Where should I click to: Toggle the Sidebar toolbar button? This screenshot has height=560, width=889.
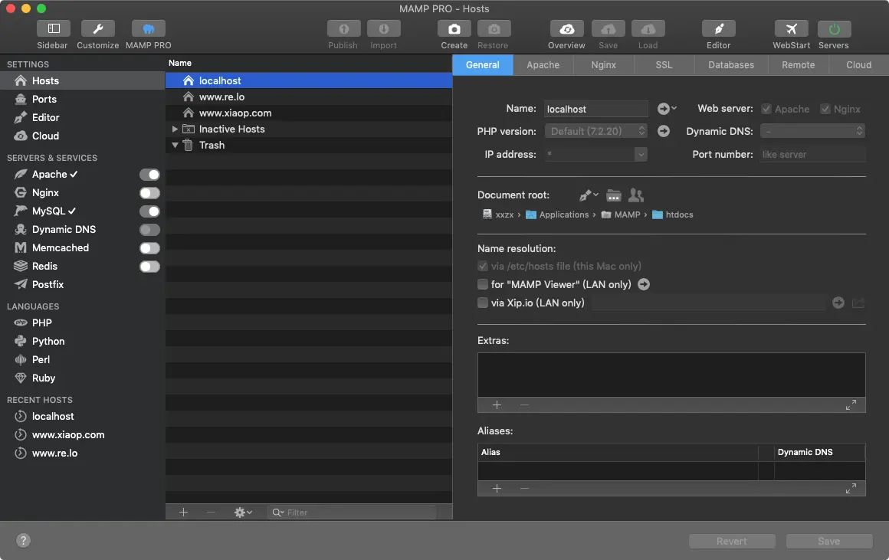coord(54,28)
